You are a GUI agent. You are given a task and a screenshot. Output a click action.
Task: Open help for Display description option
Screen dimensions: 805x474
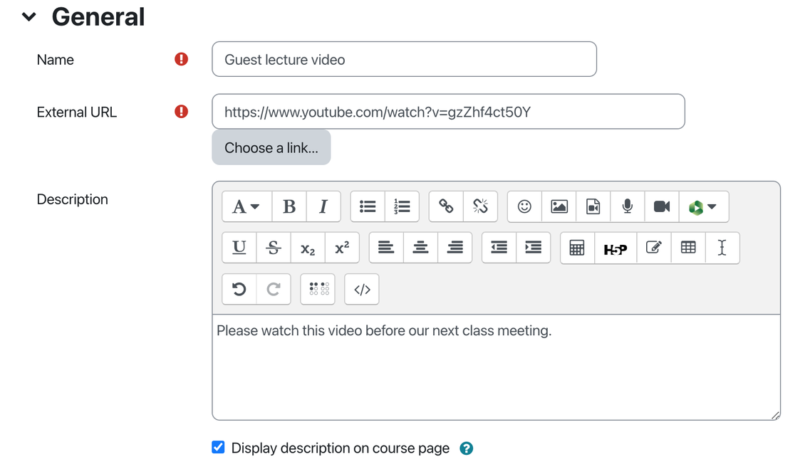(x=466, y=448)
